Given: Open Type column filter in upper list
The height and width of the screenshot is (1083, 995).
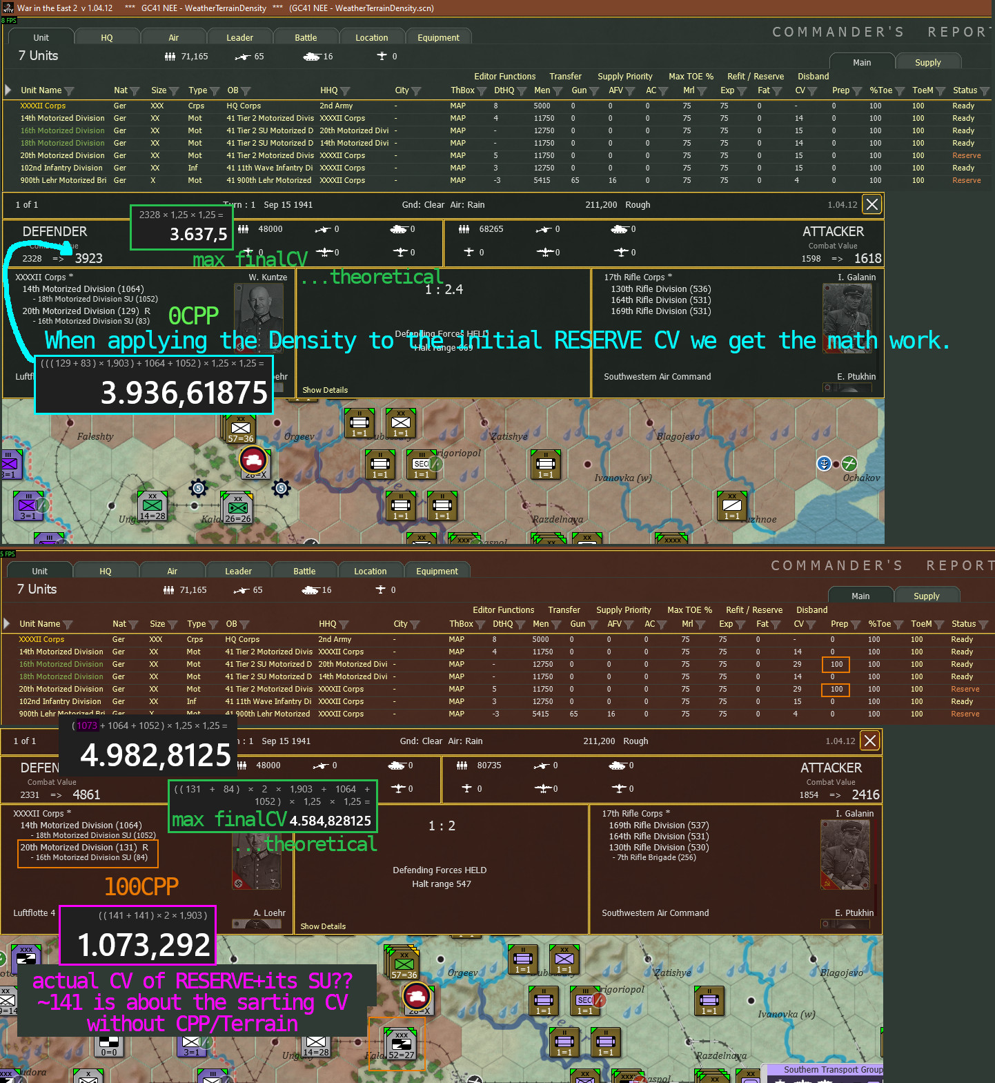Looking at the screenshot, I should pyautogui.click(x=215, y=91).
